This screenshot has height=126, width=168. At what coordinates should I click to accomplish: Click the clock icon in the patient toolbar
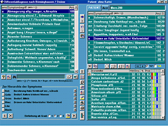tap(107, 66)
